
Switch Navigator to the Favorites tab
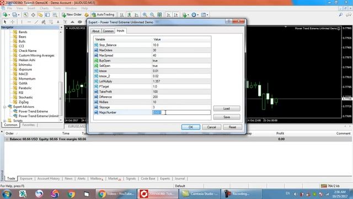29,125
